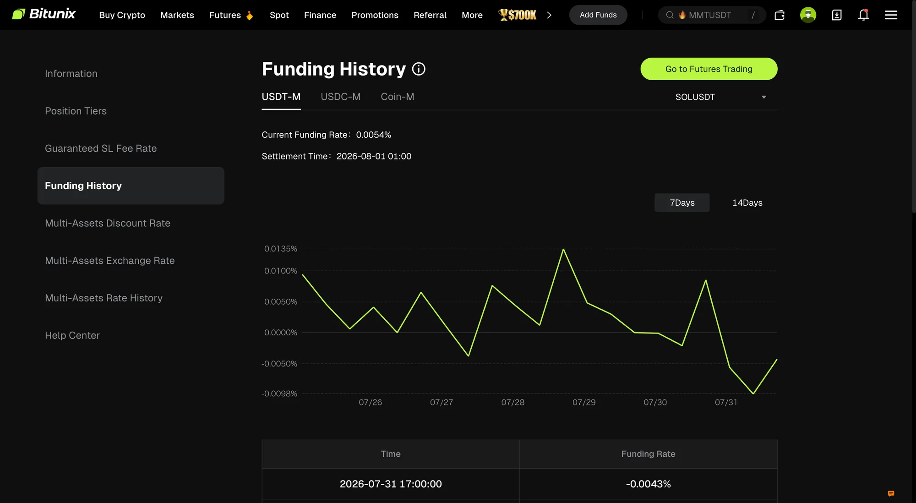Image resolution: width=916 pixels, height=503 pixels.
Task: Open Multi-Assets Rate History page
Action: (104, 298)
